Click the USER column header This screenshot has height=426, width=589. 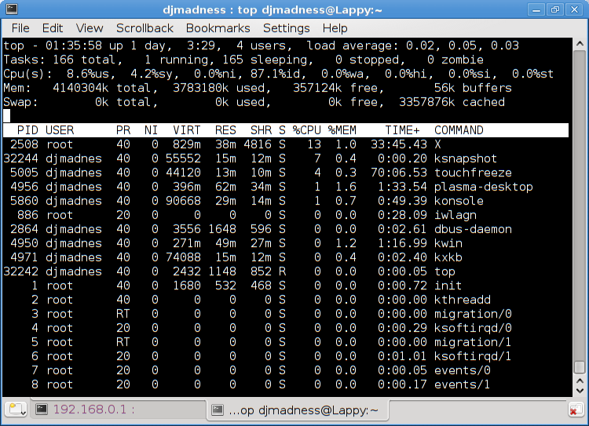(60, 130)
